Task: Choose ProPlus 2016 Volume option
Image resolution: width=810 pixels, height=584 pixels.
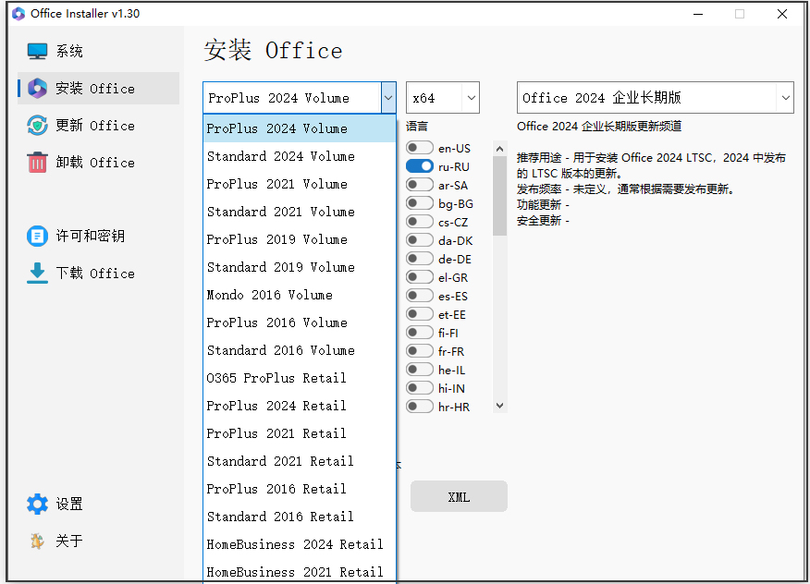Action: 300,322
